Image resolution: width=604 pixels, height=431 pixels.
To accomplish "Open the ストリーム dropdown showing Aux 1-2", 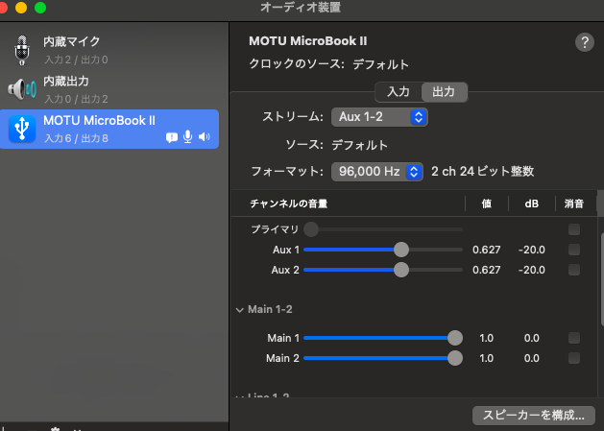I will click(379, 117).
